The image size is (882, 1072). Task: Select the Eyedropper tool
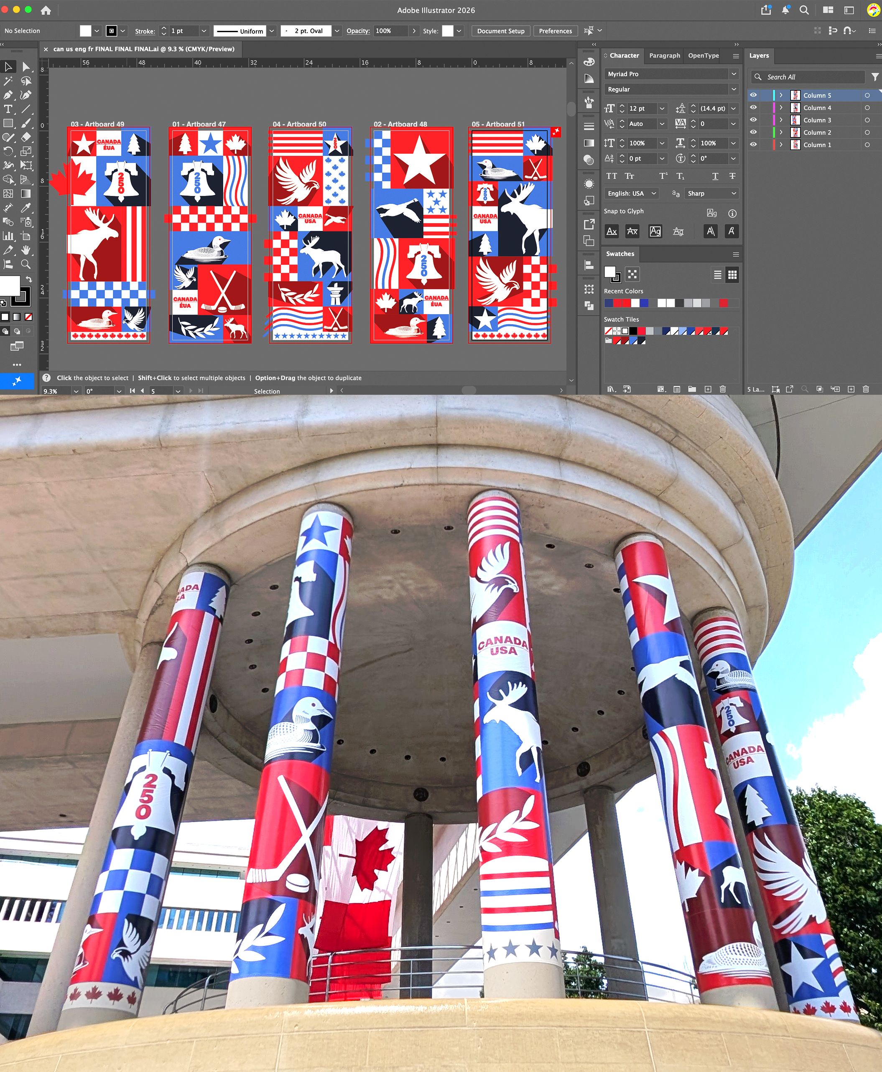[x=26, y=208]
